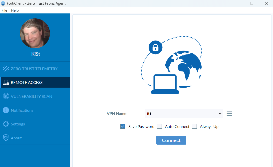
Task: Click the About shield icon
Action: click(6, 138)
